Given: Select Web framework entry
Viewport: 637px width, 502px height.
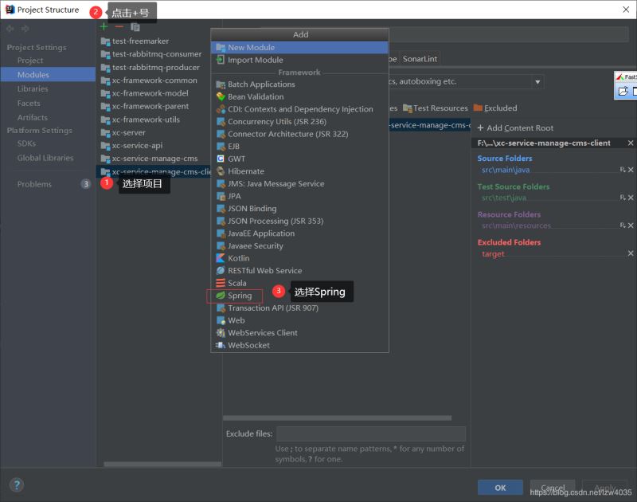Looking at the screenshot, I should tap(299, 320).
